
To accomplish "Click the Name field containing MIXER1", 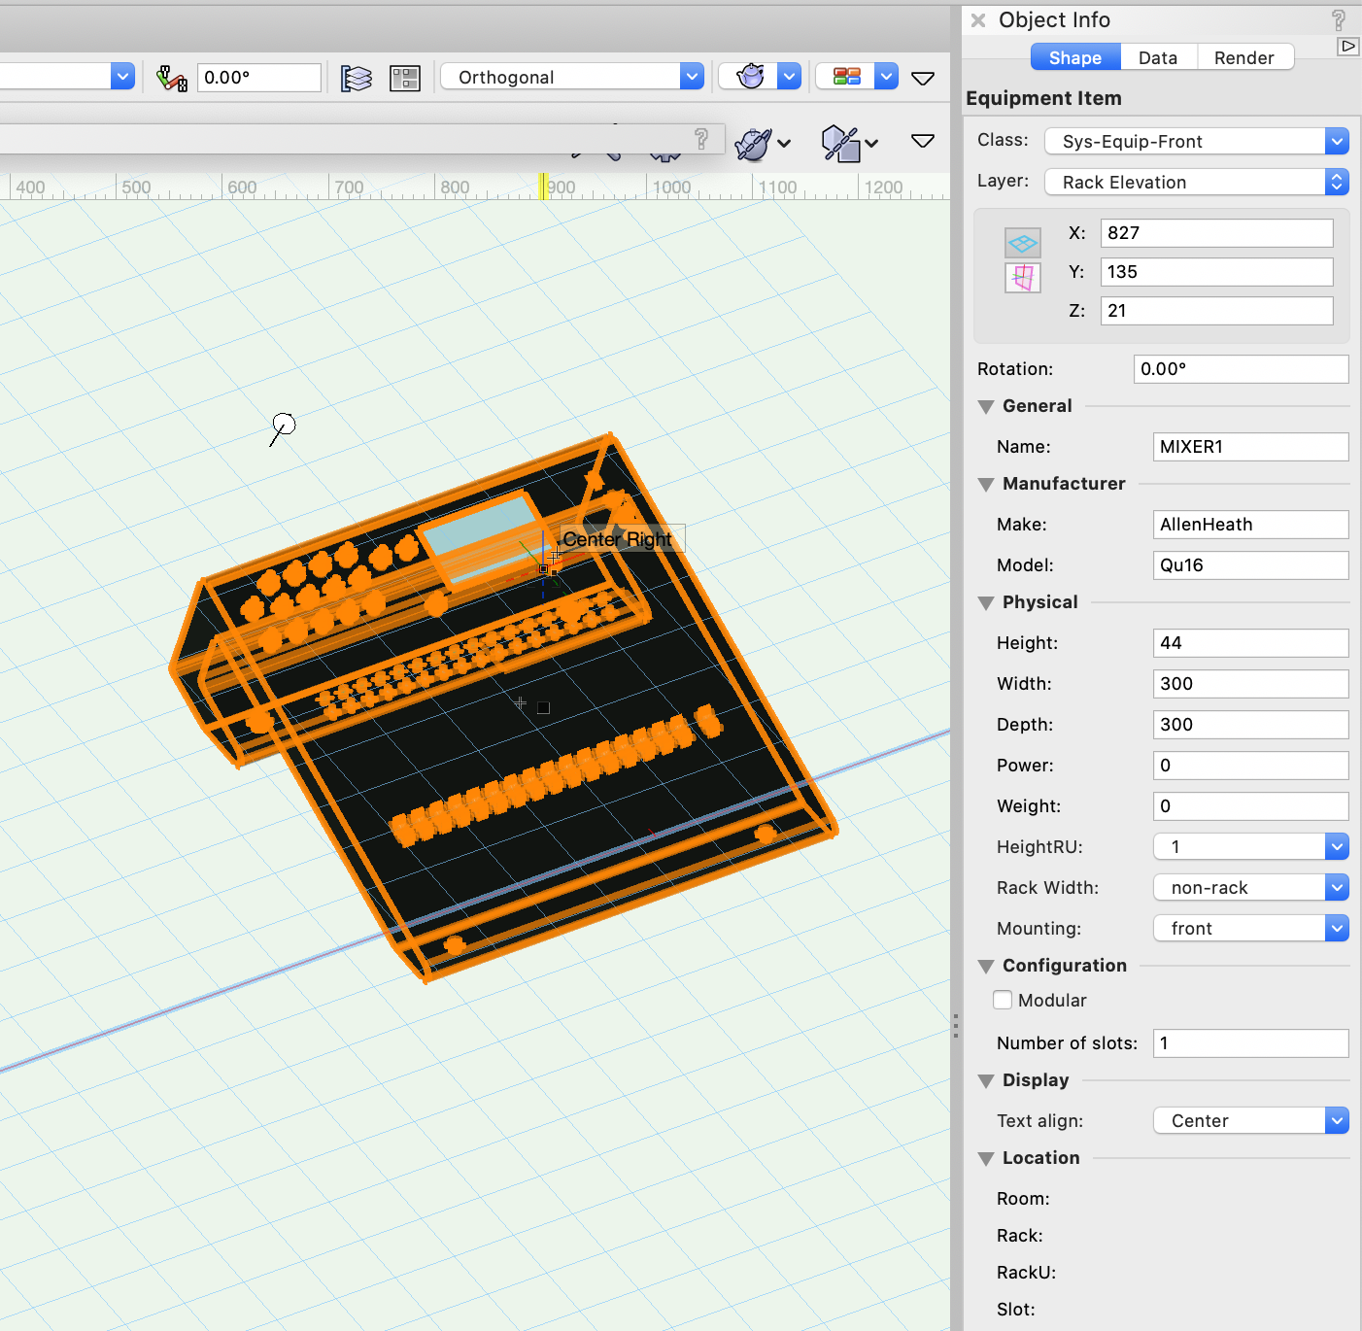I will click(x=1250, y=447).
